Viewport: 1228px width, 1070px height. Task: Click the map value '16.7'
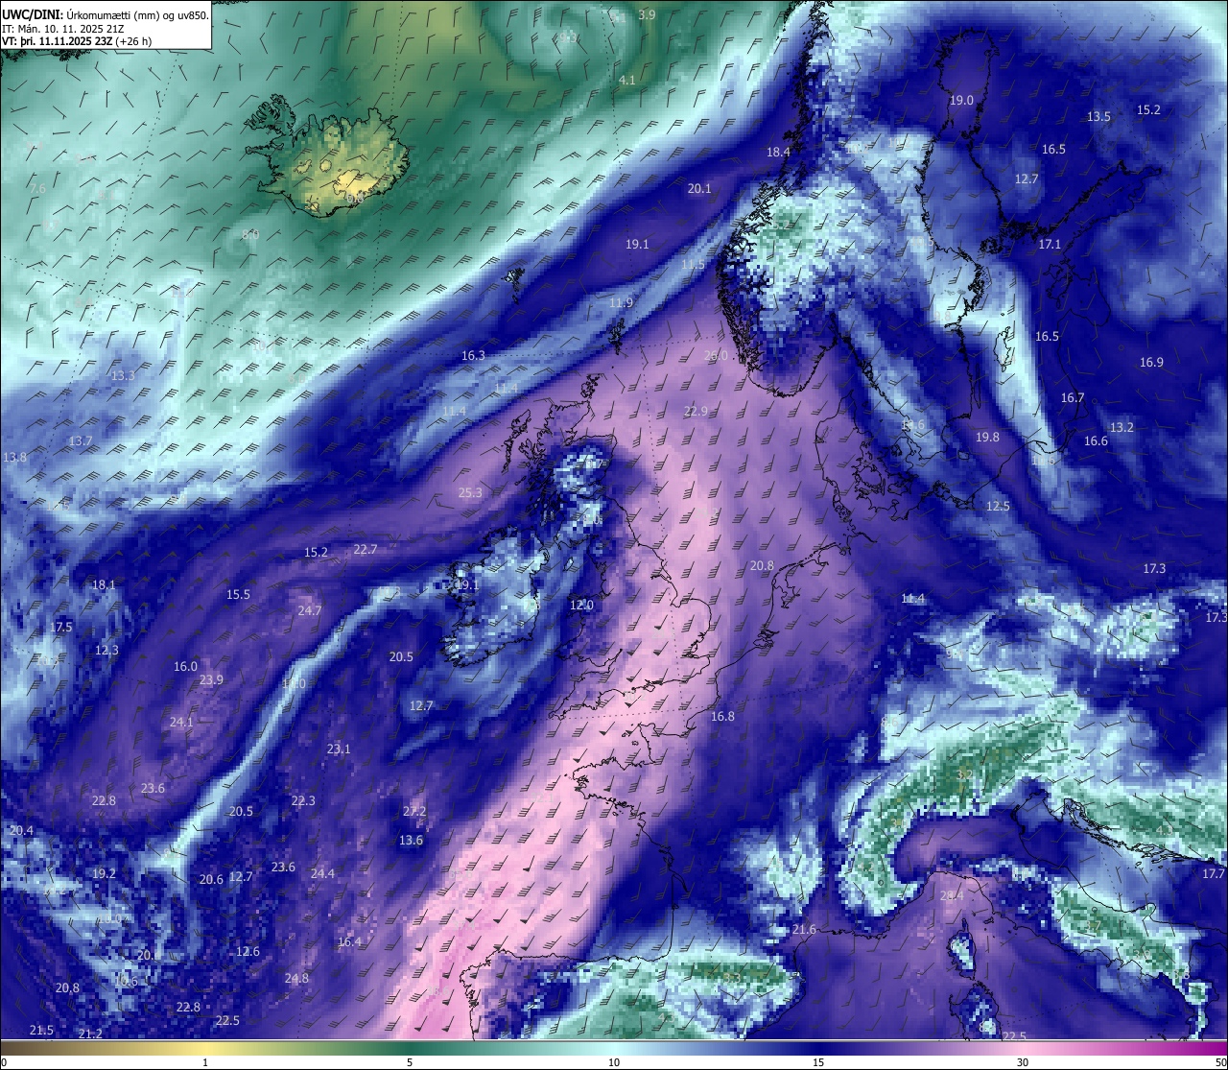point(1073,397)
